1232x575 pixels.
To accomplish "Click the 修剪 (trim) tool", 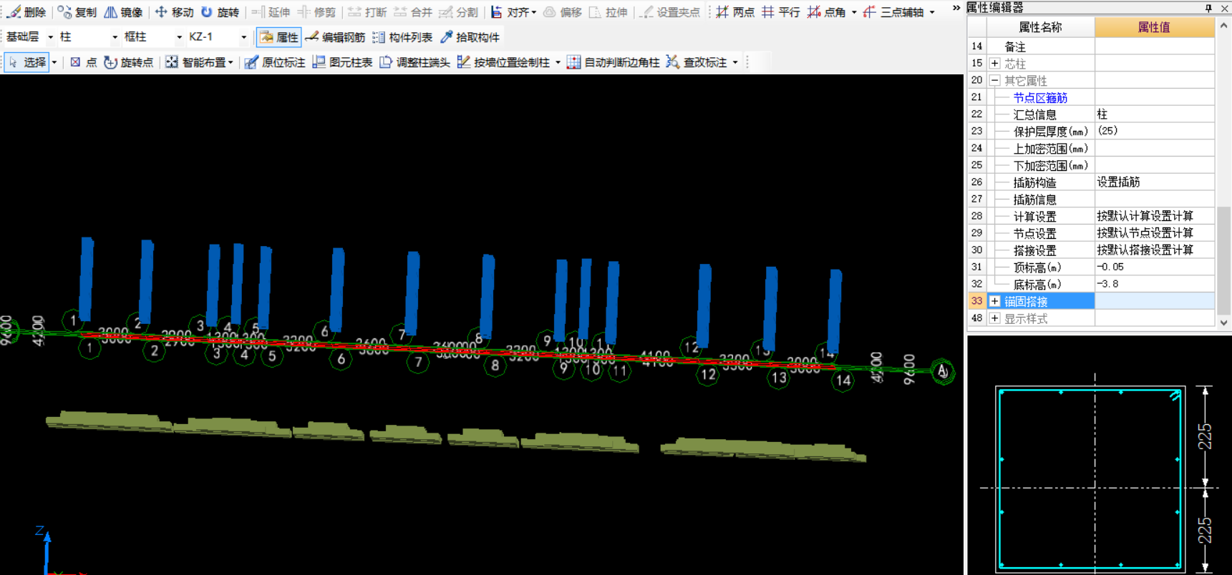I will (316, 12).
